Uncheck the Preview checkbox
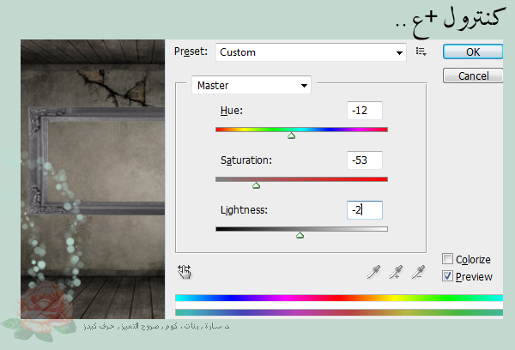Image resolution: width=515 pixels, height=350 pixels. pos(447,276)
